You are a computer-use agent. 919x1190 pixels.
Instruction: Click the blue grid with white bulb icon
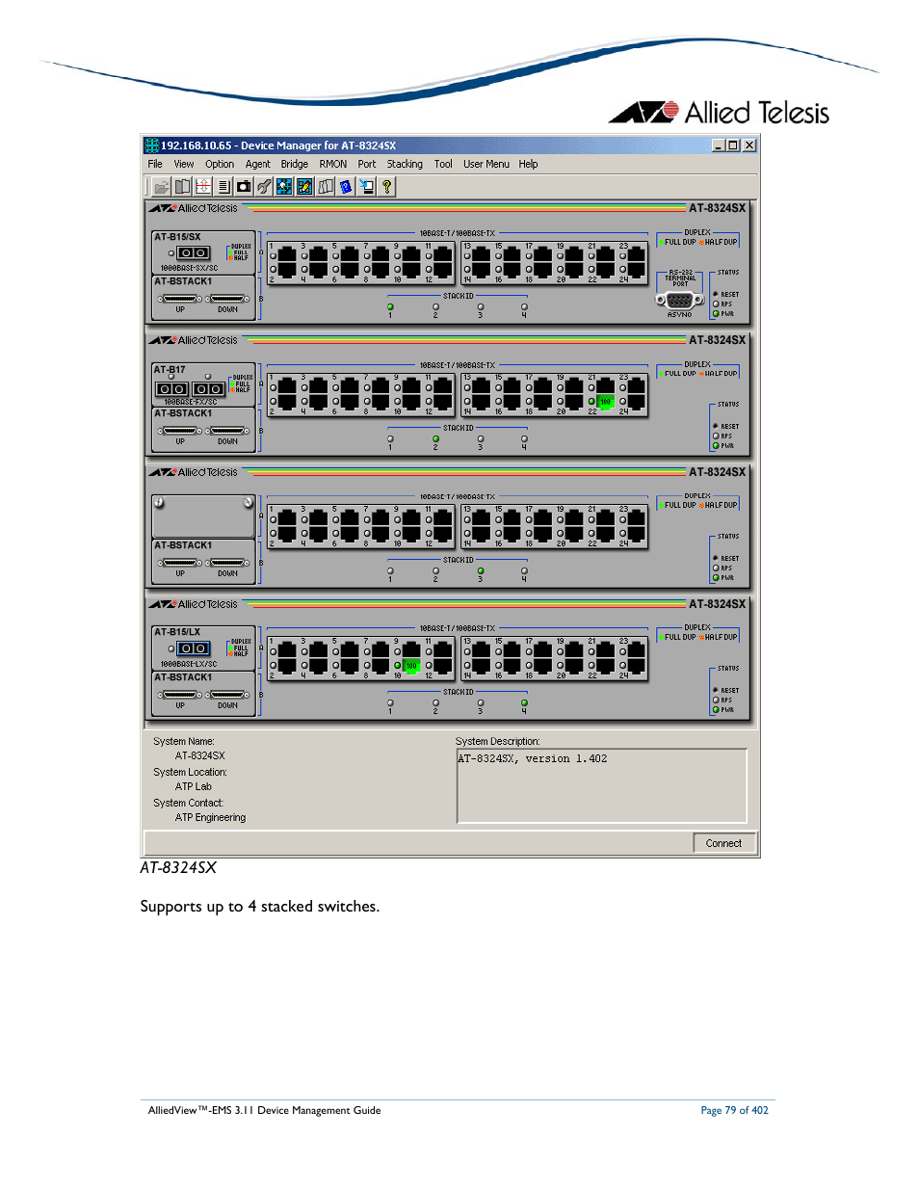(x=284, y=187)
